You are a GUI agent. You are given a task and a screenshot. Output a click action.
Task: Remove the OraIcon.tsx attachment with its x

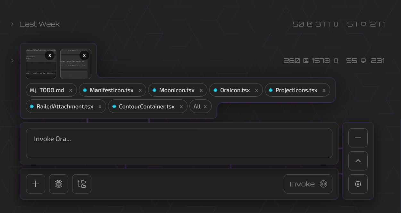pyautogui.click(x=256, y=90)
